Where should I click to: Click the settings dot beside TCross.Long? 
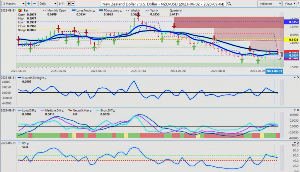(x=120, y=11)
